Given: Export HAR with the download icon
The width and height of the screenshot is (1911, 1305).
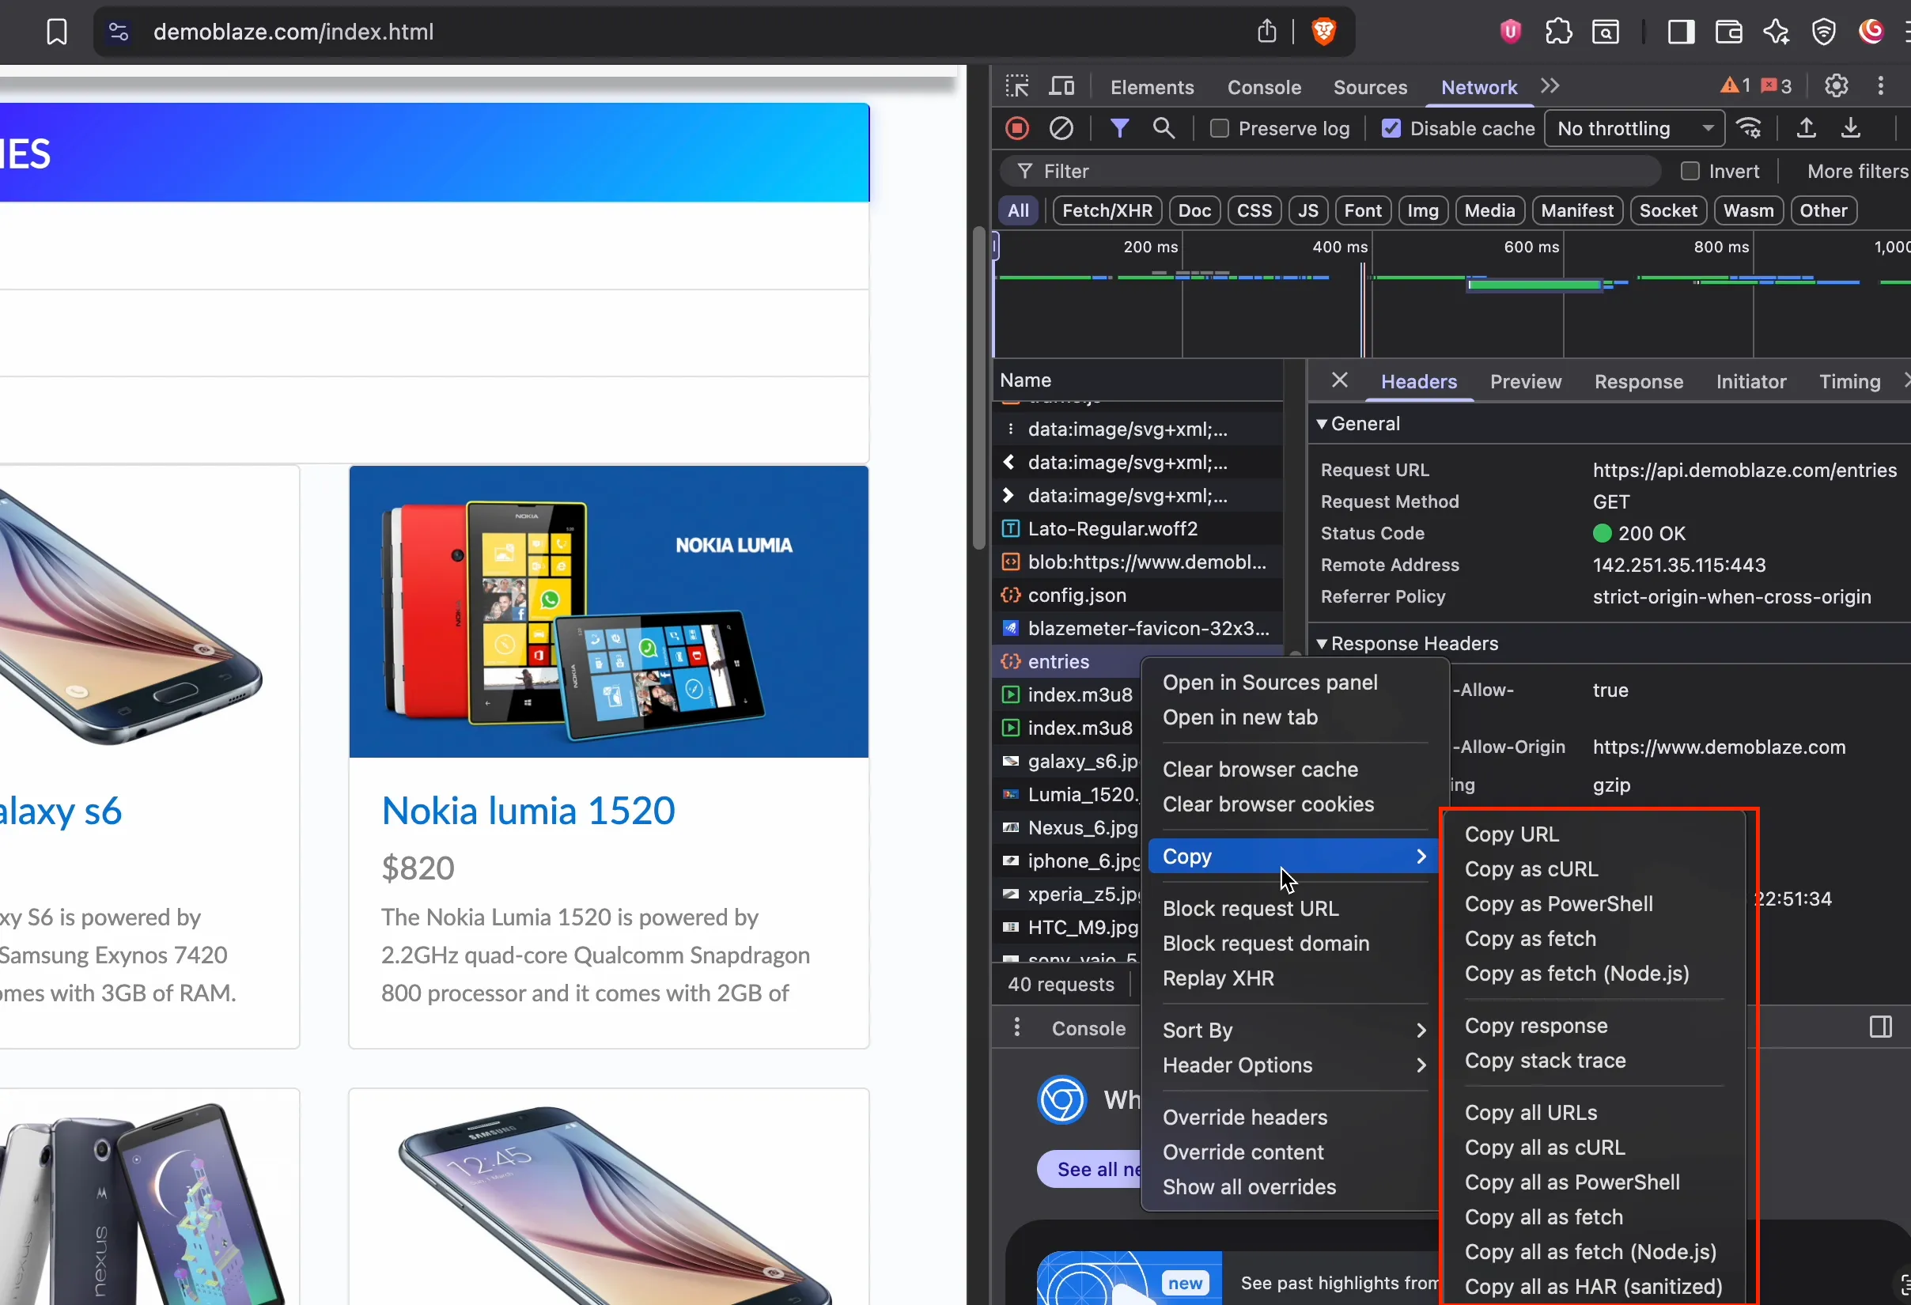Looking at the screenshot, I should (x=1852, y=128).
